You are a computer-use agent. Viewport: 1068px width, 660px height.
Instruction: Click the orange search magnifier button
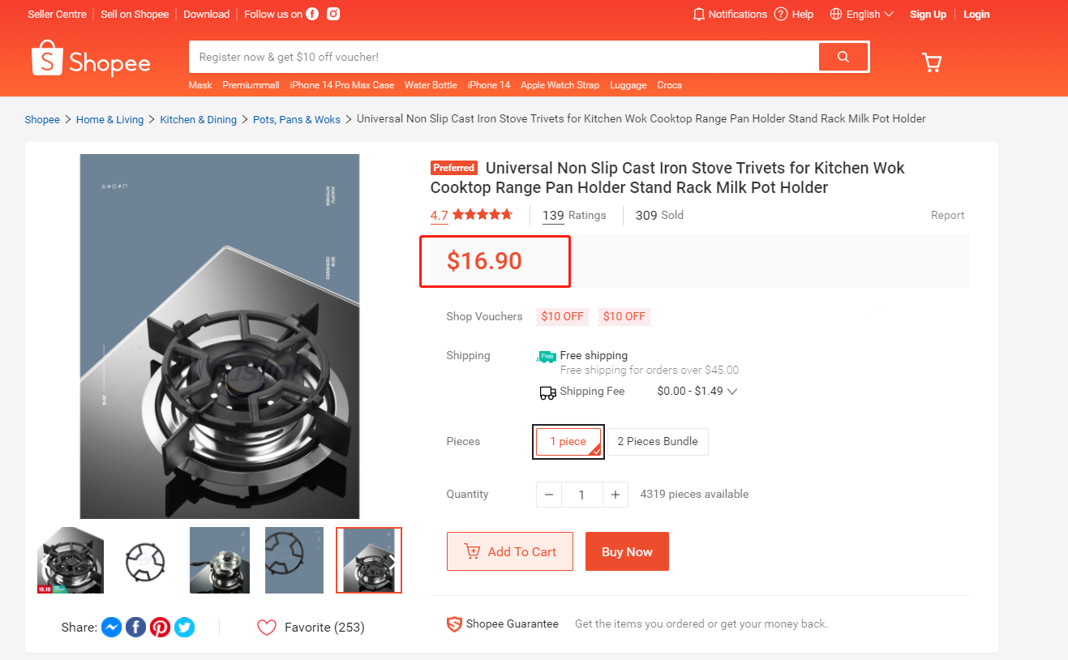tap(843, 57)
